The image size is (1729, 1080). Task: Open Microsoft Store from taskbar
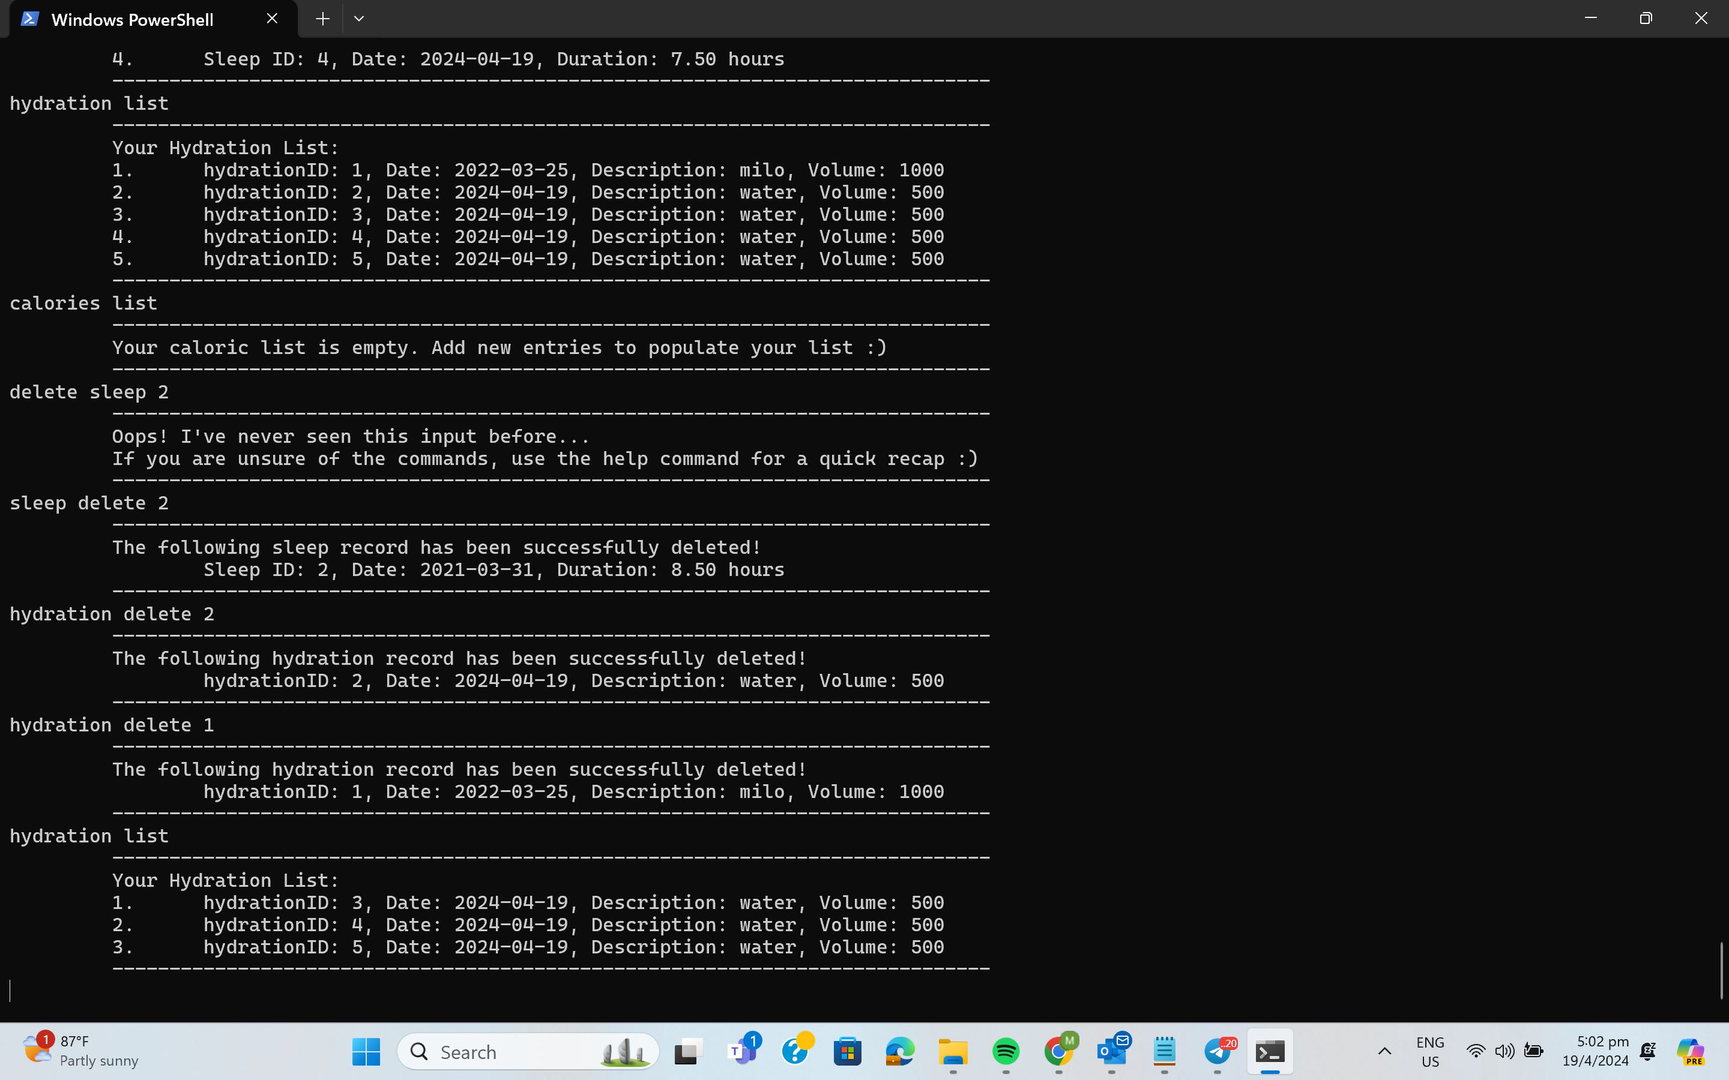point(847,1051)
